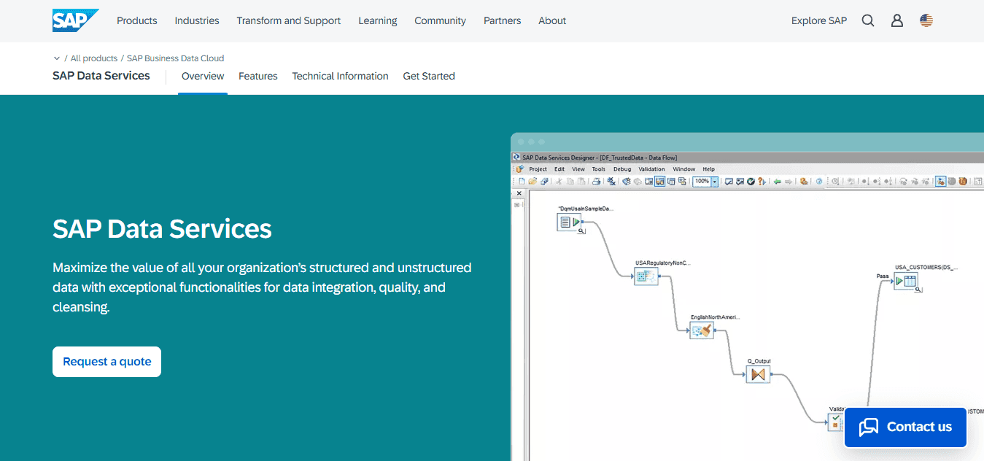Open the SAP Business Data Cloud breadcrumb link
This screenshot has height=461, width=984.
175,58
